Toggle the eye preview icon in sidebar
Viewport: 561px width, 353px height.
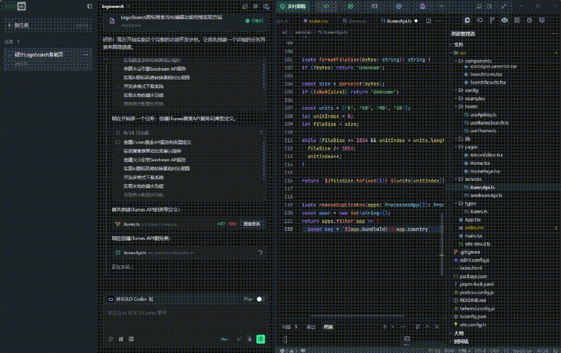coord(504,20)
